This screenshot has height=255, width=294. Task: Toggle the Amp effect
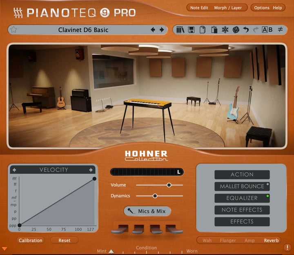pos(249,240)
